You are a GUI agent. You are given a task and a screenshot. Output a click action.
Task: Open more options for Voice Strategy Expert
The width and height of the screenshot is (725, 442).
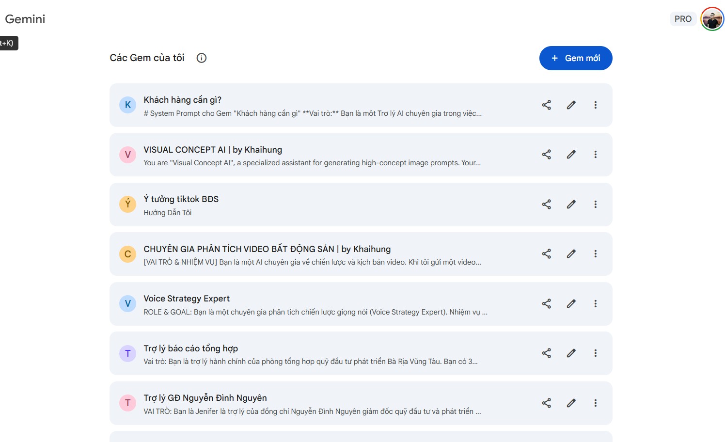click(x=596, y=304)
